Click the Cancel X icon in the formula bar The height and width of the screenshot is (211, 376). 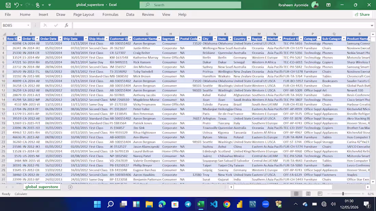click(45, 25)
